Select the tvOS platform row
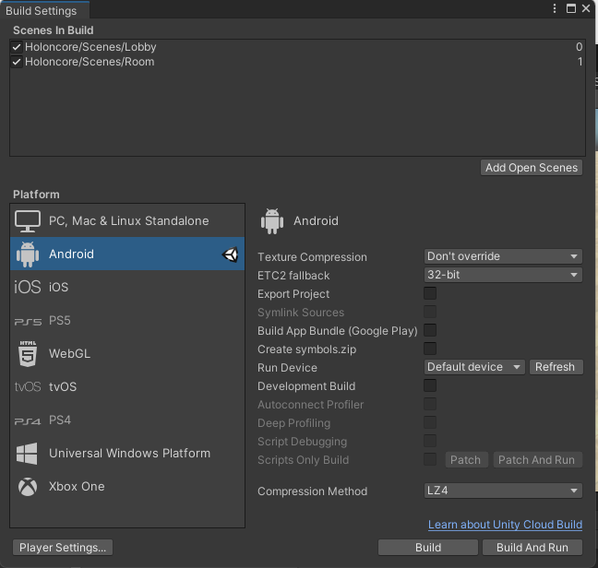The width and height of the screenshot is (598, 568). tap(127, 387)
